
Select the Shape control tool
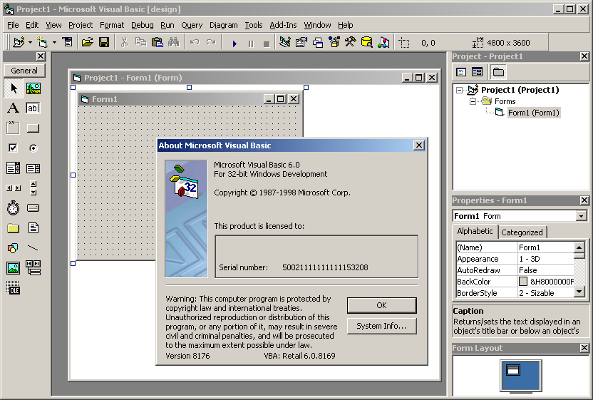coord(14,248)
